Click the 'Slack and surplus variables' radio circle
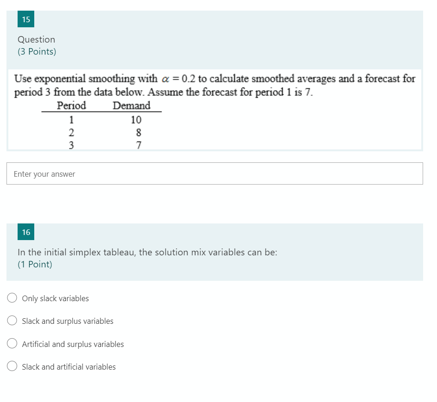 coord(12,320)
